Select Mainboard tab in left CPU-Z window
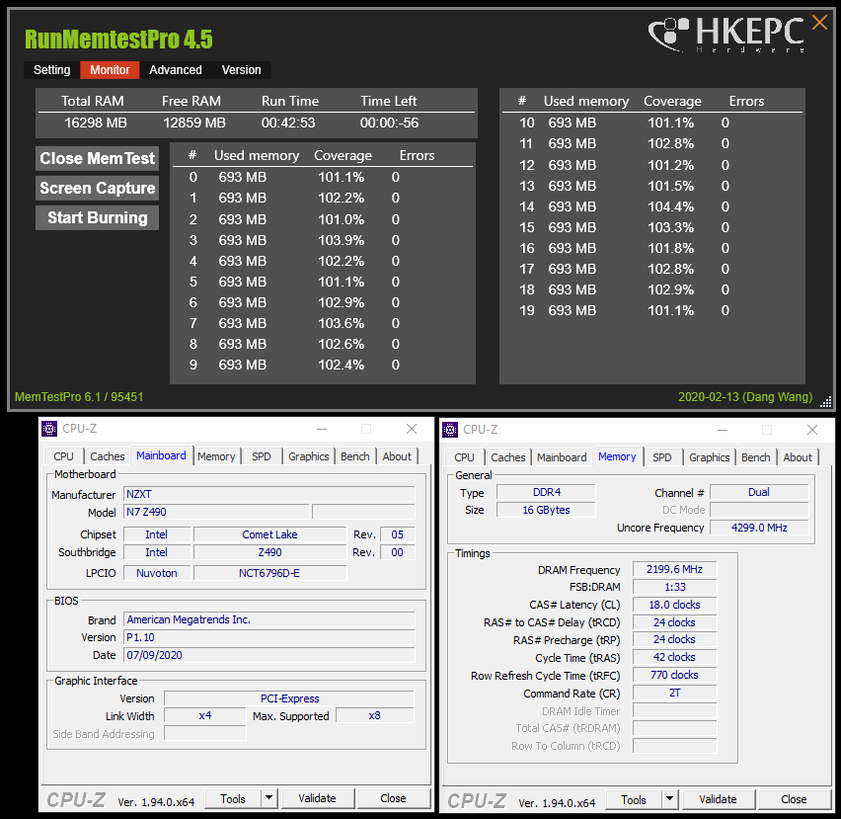841x819 pixels. tap(161, 455)
